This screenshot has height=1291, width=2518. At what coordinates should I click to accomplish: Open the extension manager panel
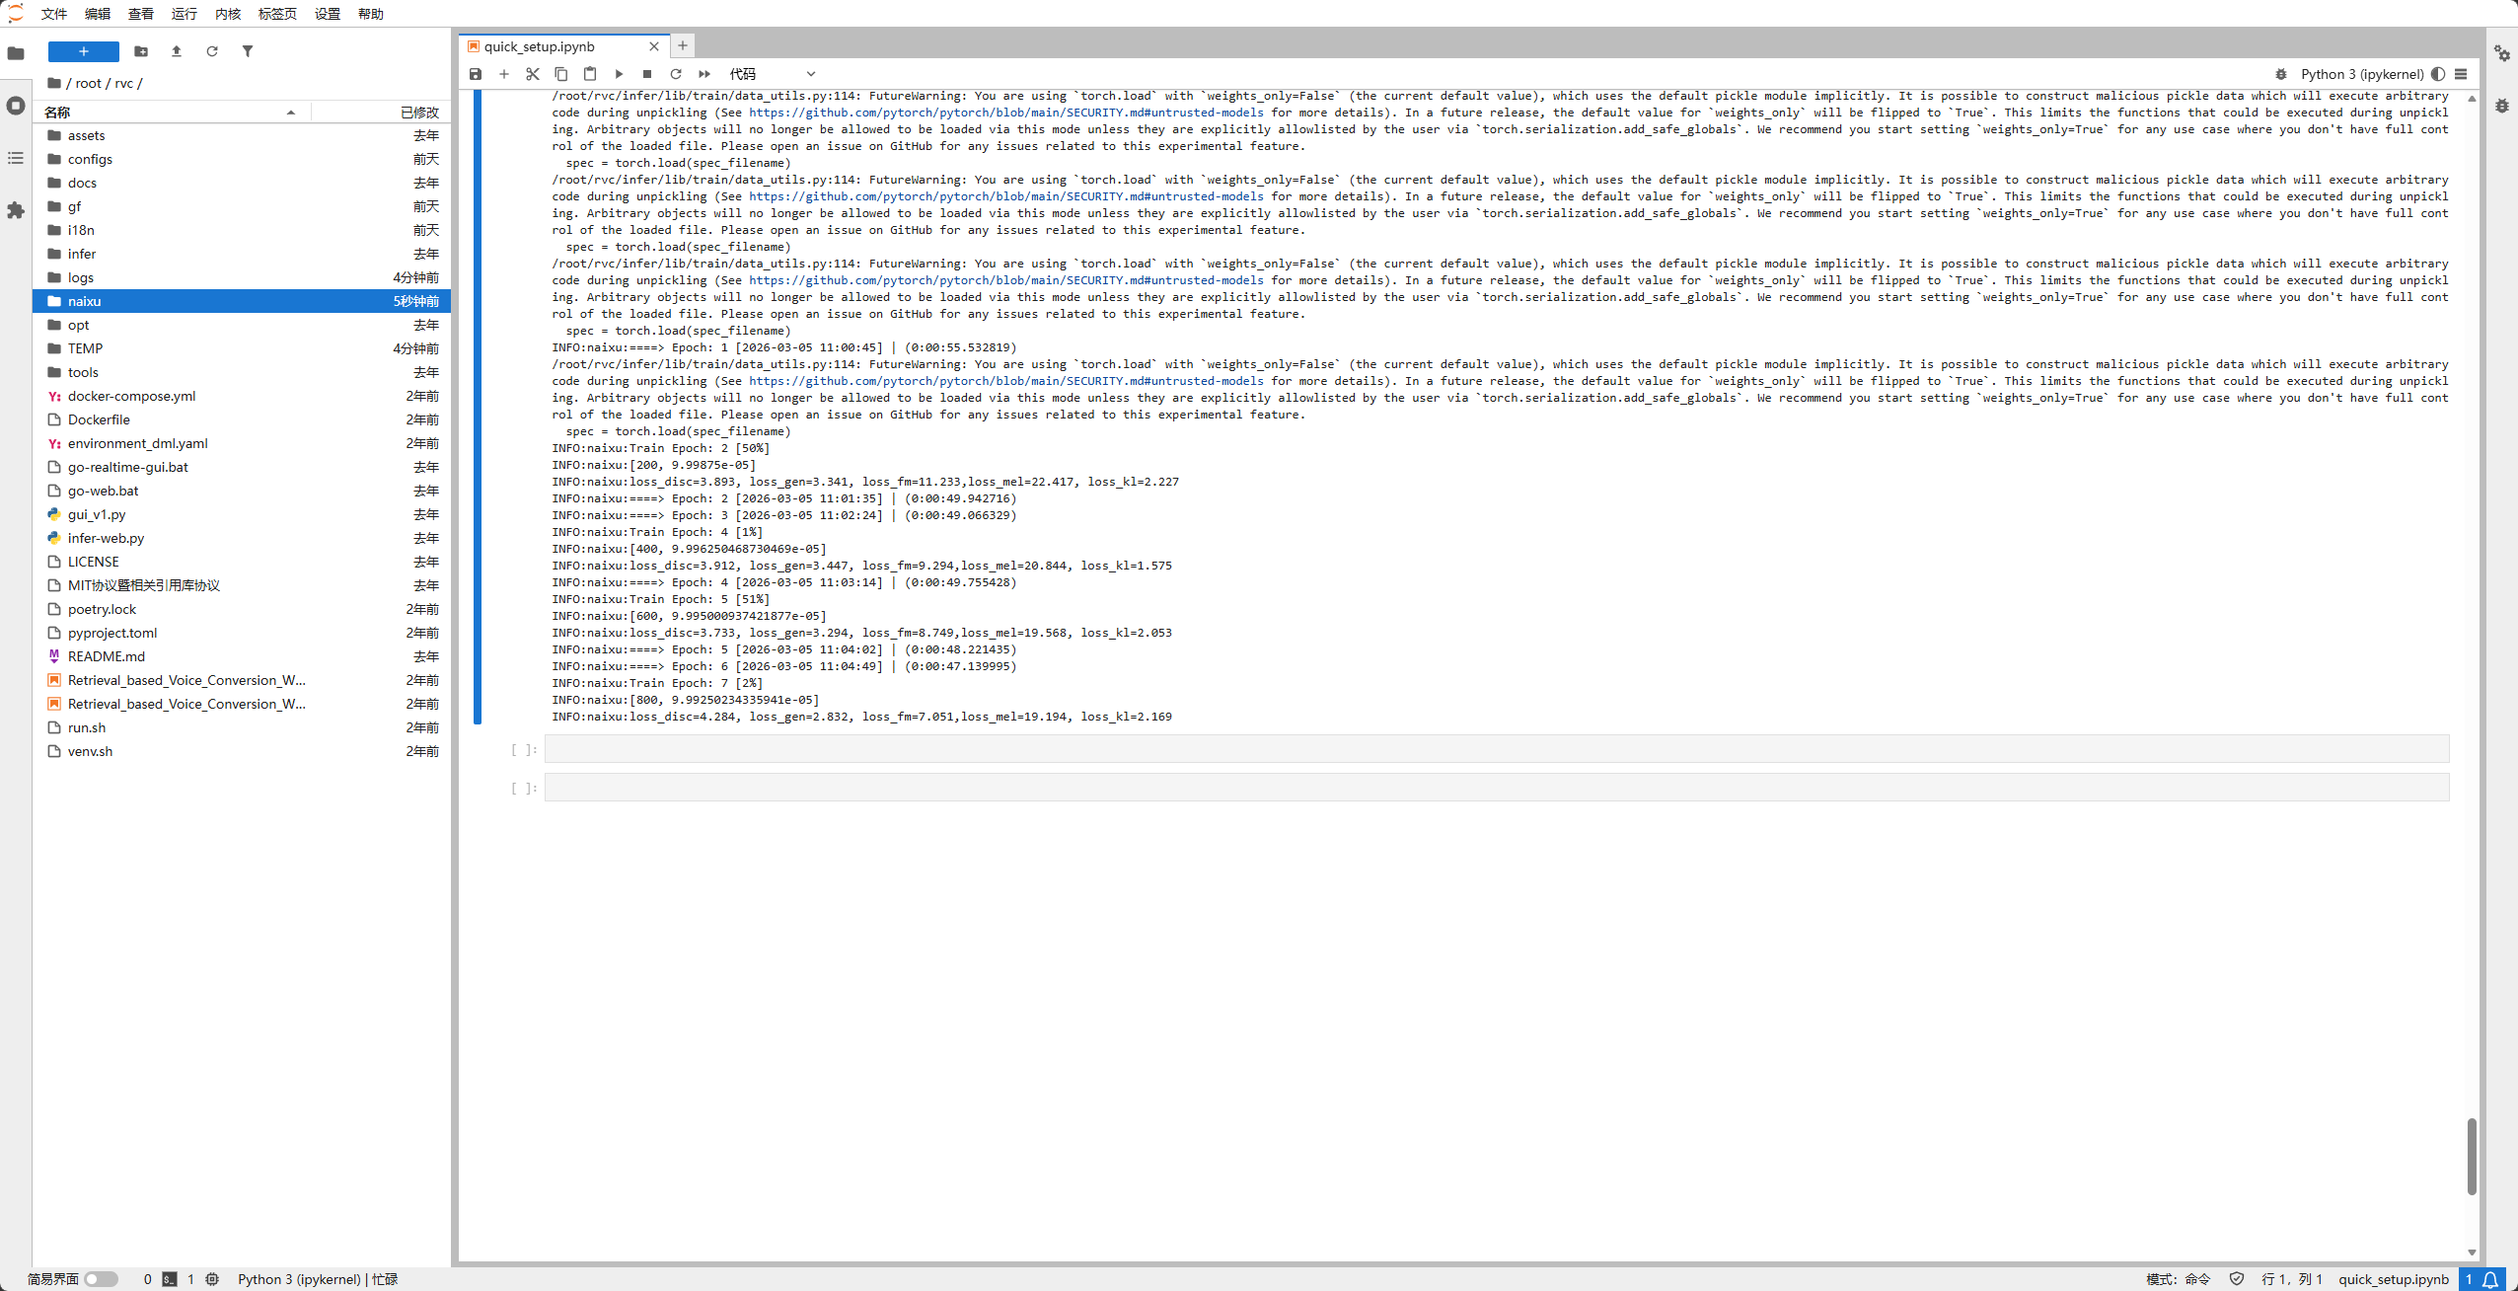tap(16, 210)
